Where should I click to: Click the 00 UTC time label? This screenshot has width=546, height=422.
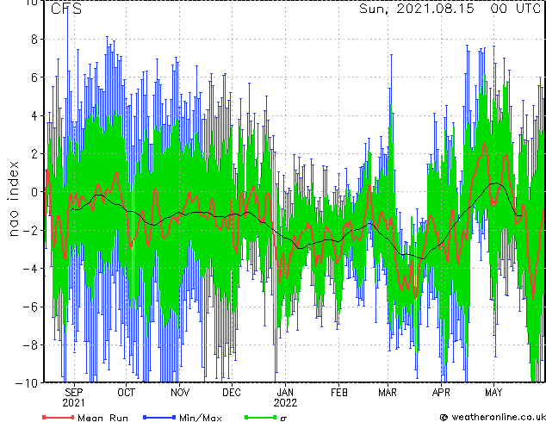pyautogui.click(x=515, y=9)
